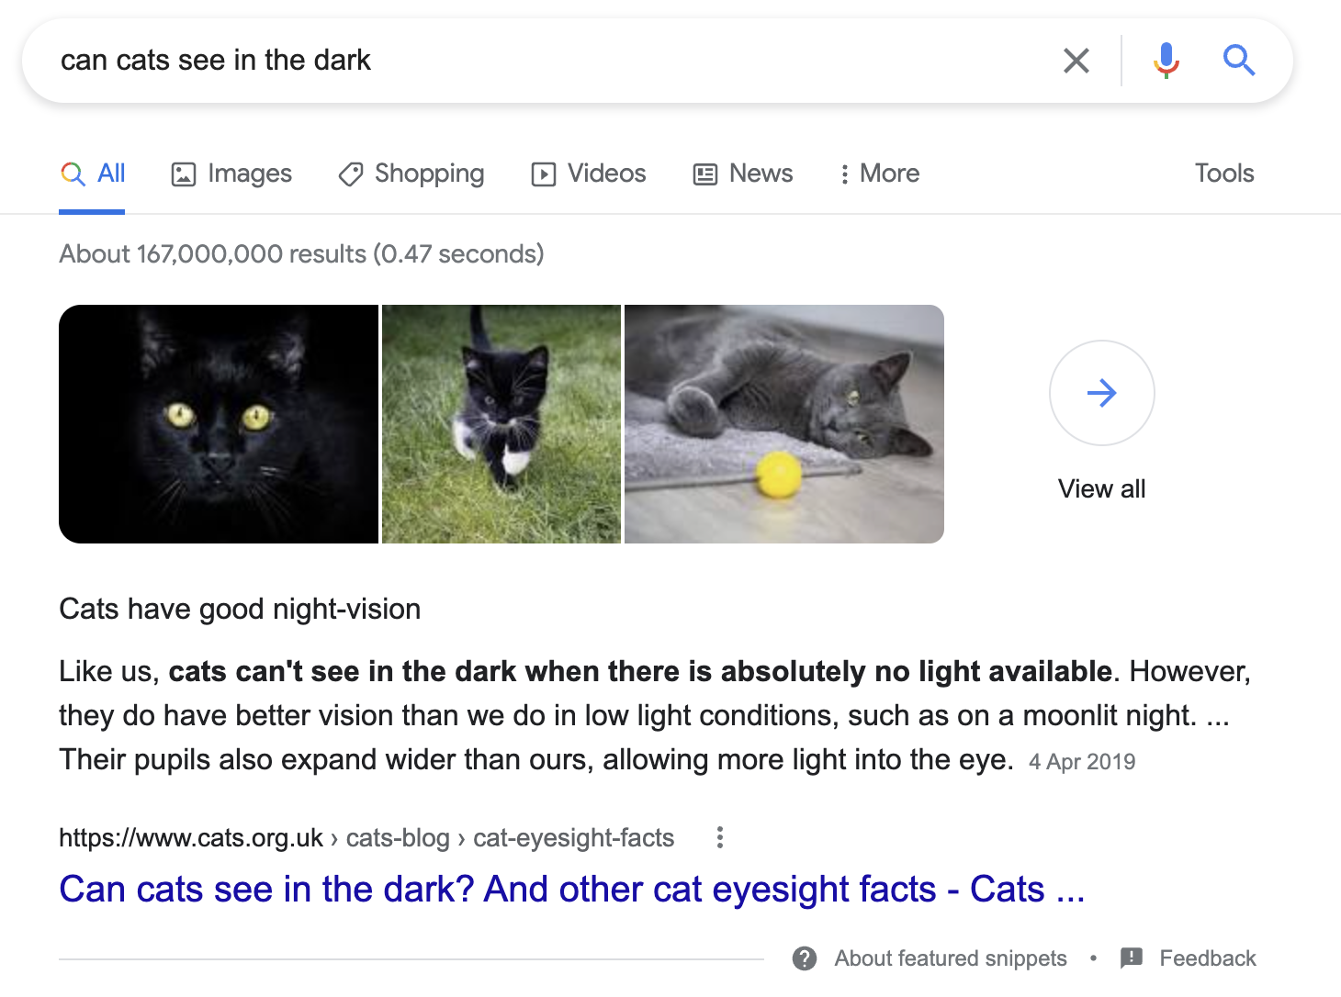The width and height of the screenshot is (1341, 997).
Task: Click the magnifying glass to search
Action: [x=1239, y=60]
